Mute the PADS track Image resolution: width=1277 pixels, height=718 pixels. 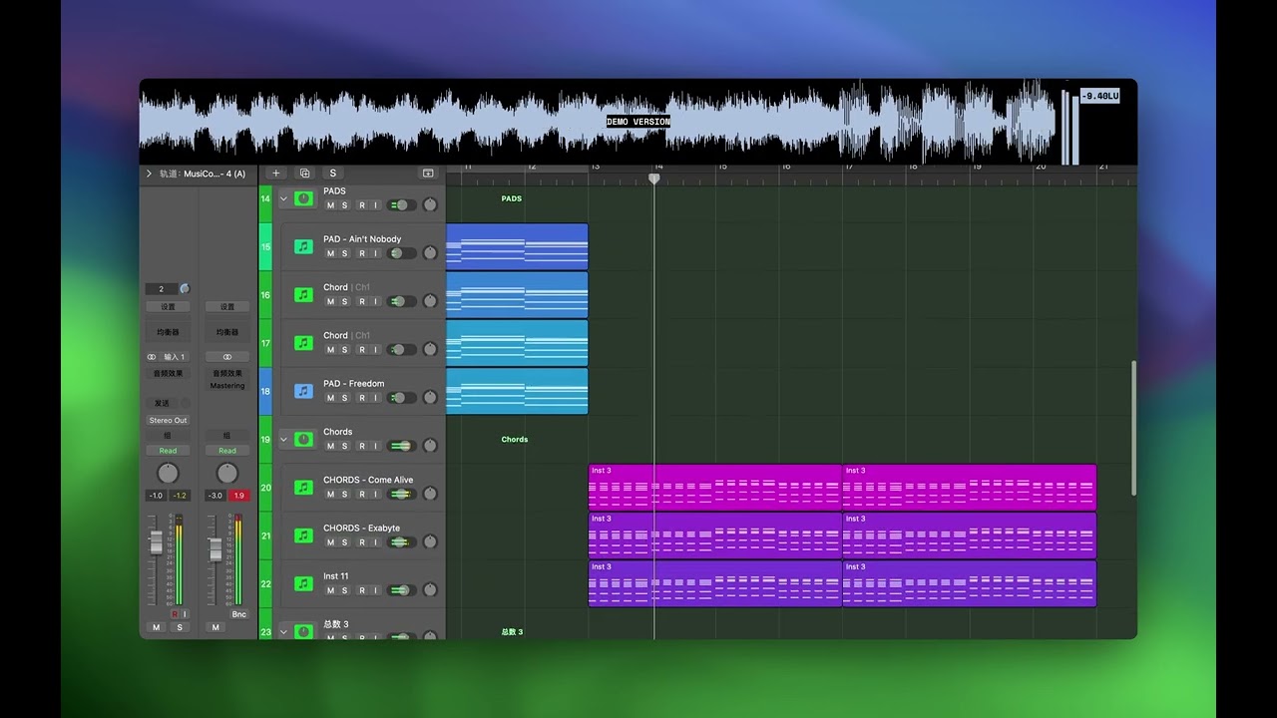point(330,205)
